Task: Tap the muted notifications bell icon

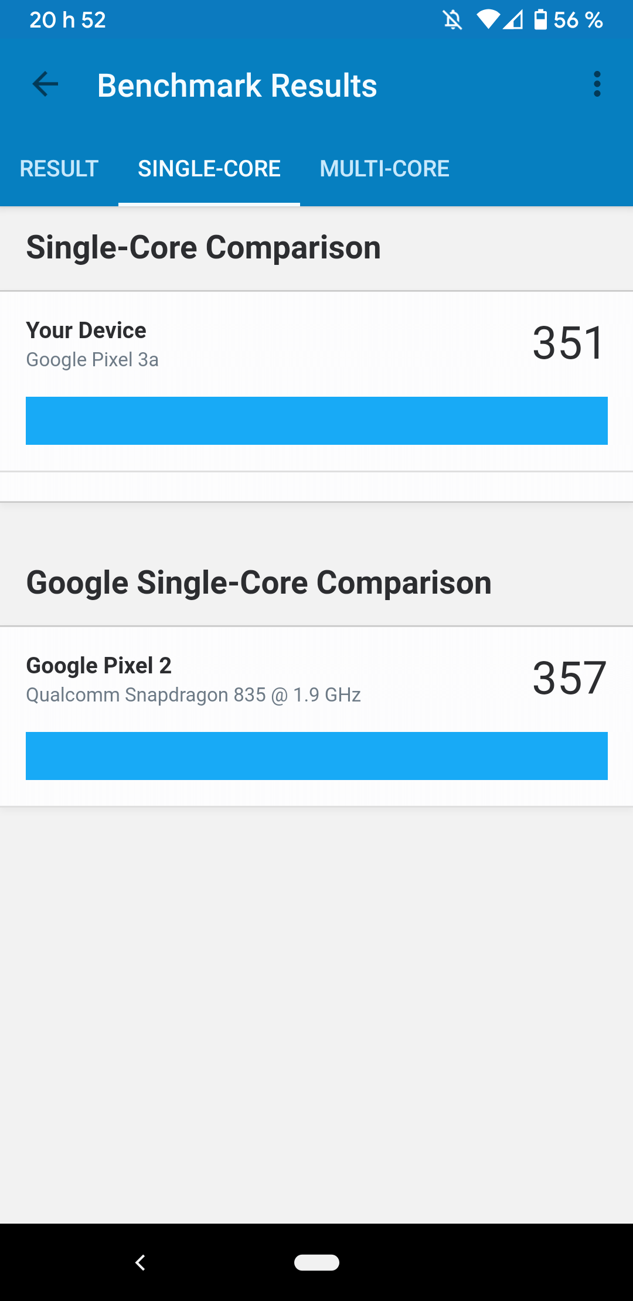Action: coord(452,21)
